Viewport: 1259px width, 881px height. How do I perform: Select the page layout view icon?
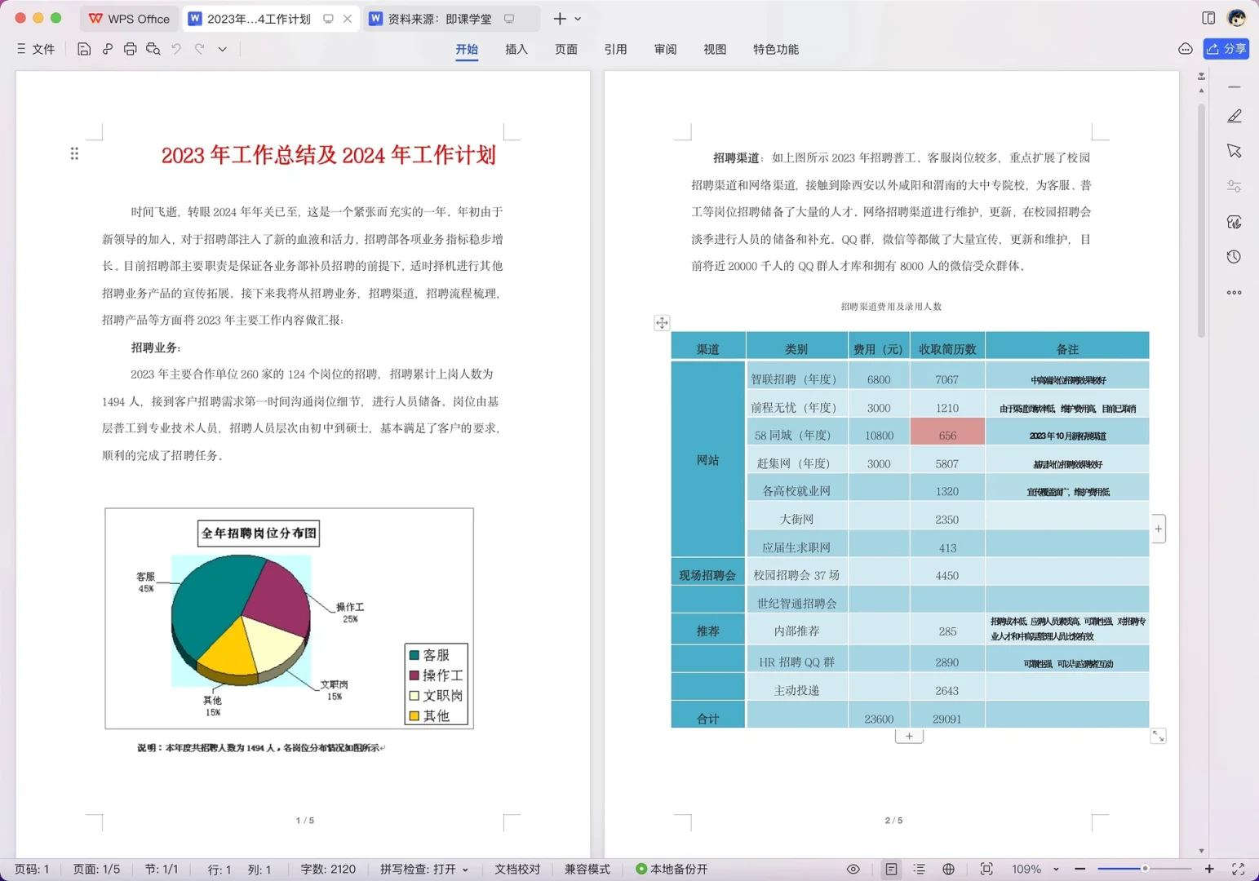point(891,870)
